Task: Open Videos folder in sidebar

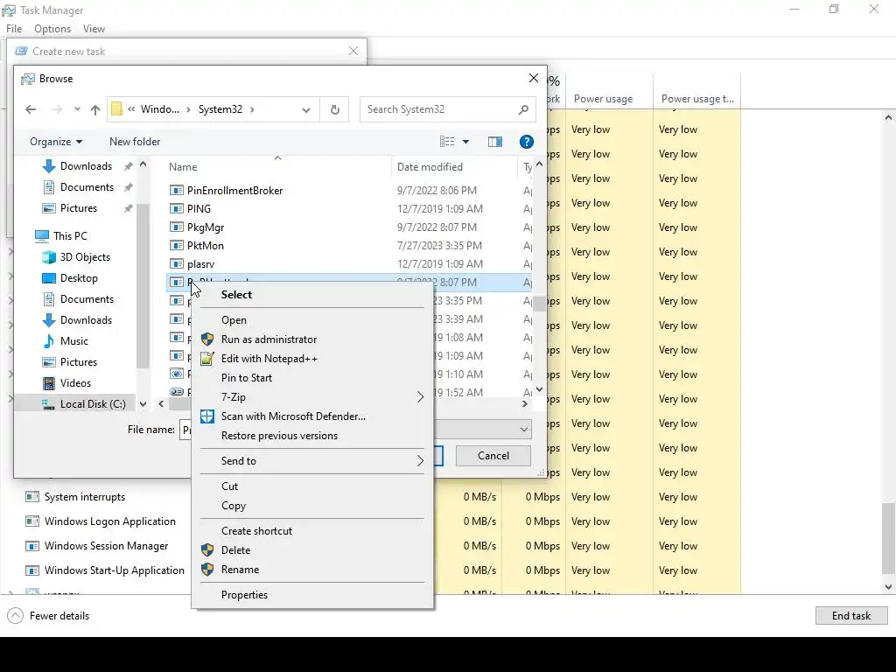Action: click(x=75, y=383)
